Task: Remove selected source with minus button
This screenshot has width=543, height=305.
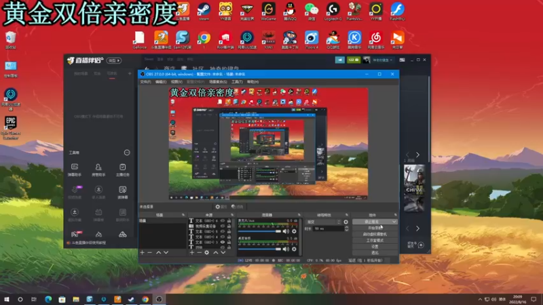Action: (199, 253)
